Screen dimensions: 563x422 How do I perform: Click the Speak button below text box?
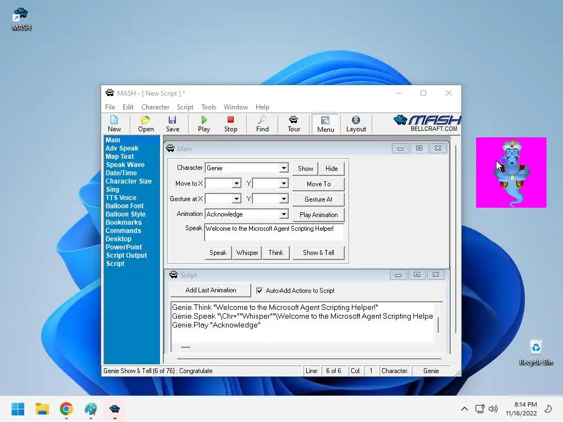(x=218, y=253)
